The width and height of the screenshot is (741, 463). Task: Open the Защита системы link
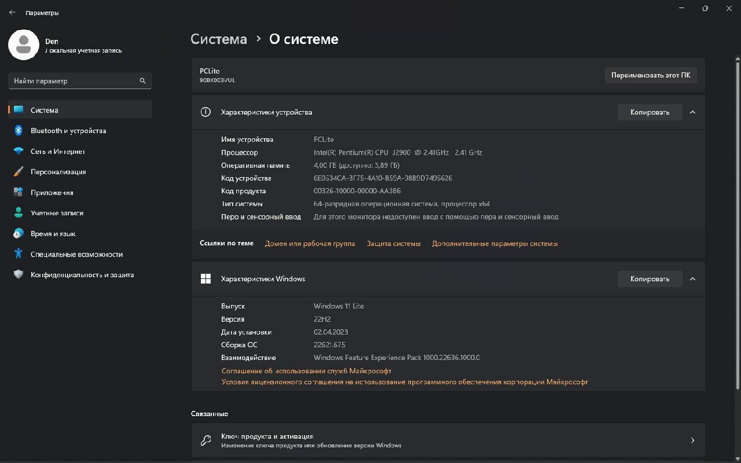point(394,244)
